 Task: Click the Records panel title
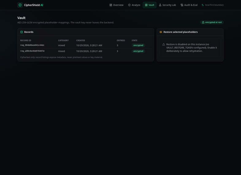[29, 32]
